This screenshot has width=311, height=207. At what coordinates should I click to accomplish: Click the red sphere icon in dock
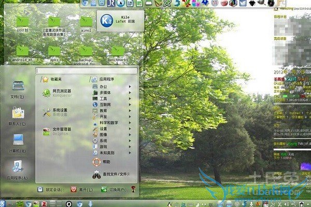(x=224, y=3)
